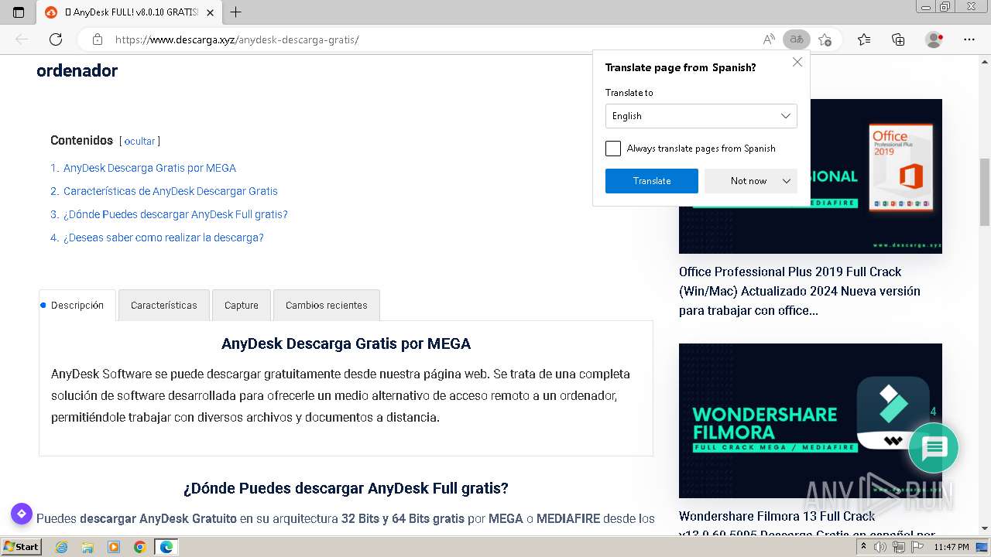The width and height of the screenshot is (991, 557).
Task: Show hidden system tray icons
Action: click(x=863, y=547)
